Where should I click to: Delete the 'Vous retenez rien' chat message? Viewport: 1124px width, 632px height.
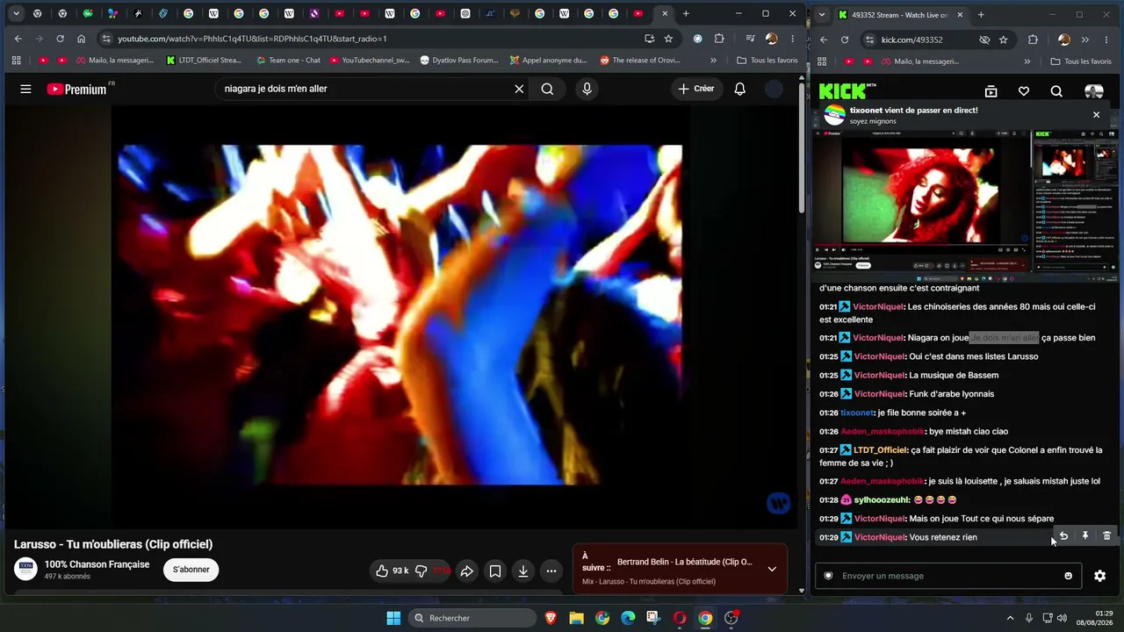click(1106, 535)
